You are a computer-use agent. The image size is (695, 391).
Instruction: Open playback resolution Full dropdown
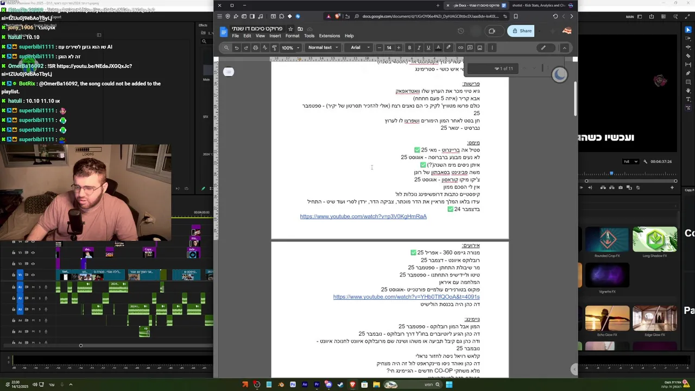[x=631, y=161]
